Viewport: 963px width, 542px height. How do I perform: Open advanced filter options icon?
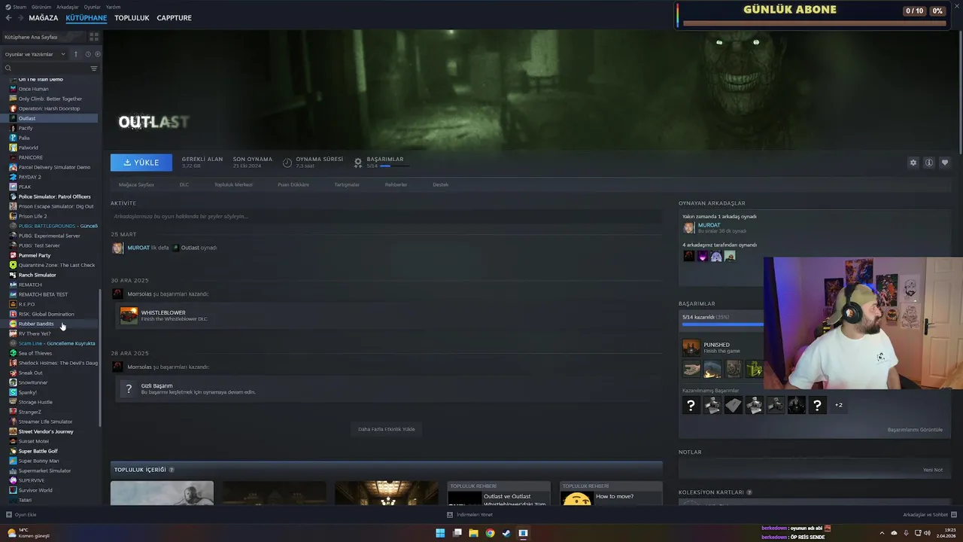94,69
